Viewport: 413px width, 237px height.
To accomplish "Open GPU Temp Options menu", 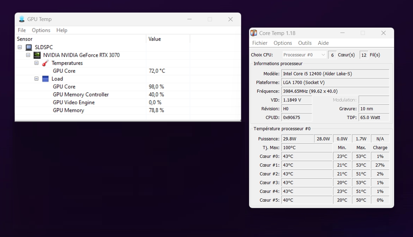I will (x=41, y=30).
